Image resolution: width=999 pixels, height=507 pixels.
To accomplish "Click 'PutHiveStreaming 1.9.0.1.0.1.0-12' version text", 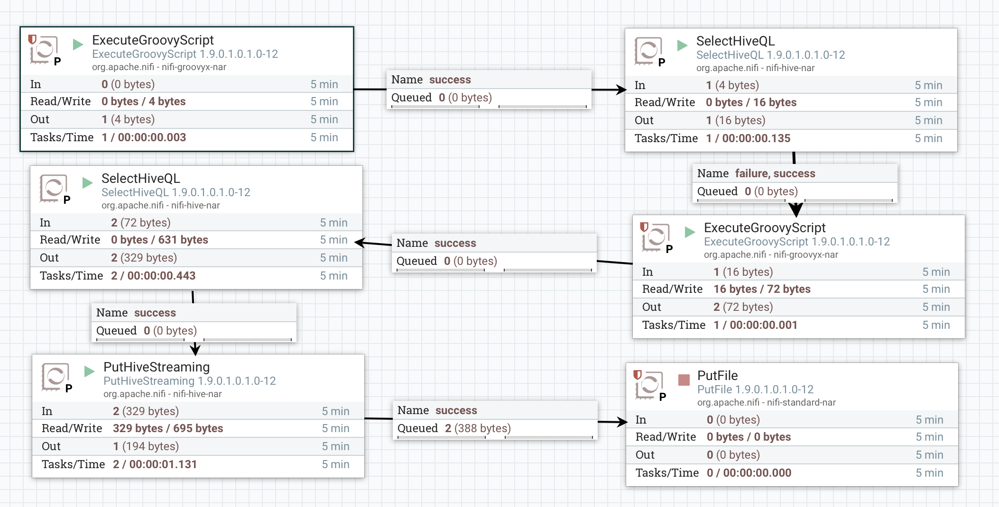I will click(x=190, y=381).
